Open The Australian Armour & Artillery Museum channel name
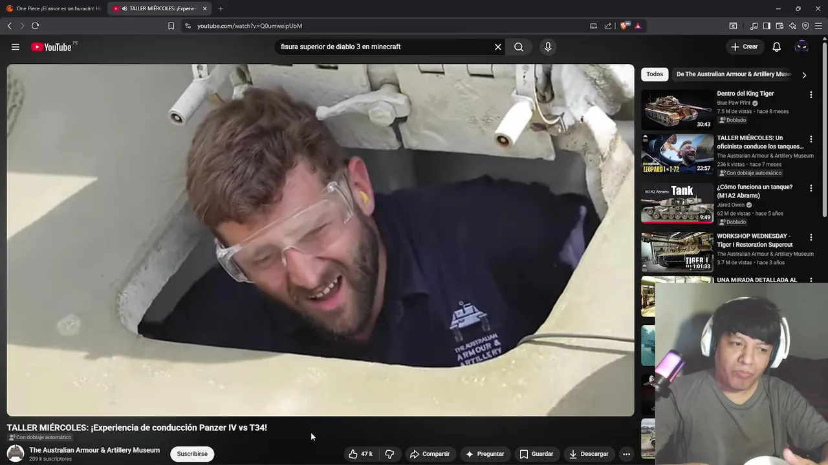Image resolution: width=828 pixels, height=465 pixels. point(94,450)
